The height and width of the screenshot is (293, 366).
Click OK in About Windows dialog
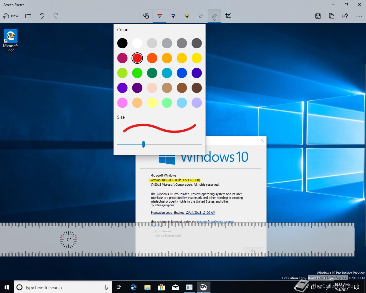pos(253,251)
